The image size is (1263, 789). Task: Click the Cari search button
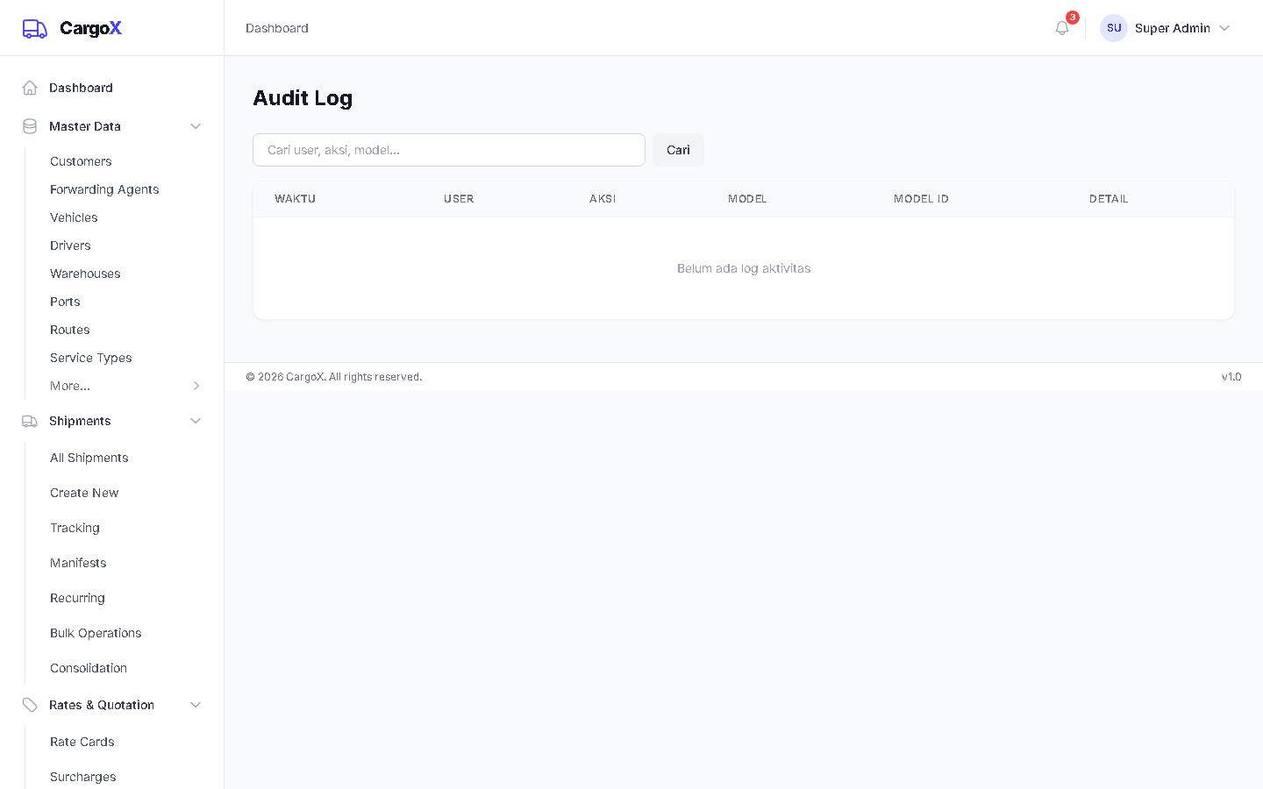click(x=678, y=150)
